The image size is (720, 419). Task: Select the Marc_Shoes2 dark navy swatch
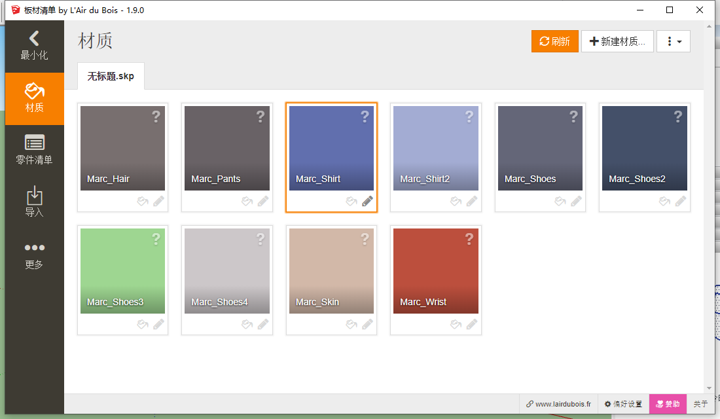click(645, 148)
